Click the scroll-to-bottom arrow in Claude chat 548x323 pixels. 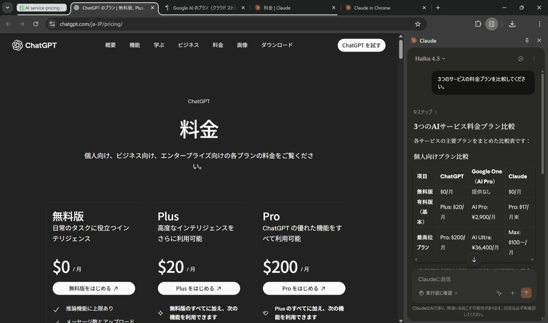tap(474, 260)
